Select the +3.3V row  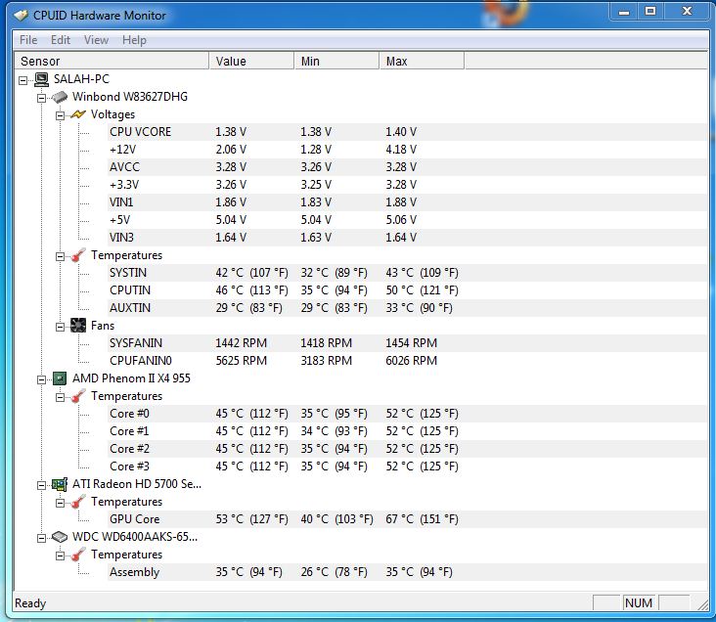(407, 185)
